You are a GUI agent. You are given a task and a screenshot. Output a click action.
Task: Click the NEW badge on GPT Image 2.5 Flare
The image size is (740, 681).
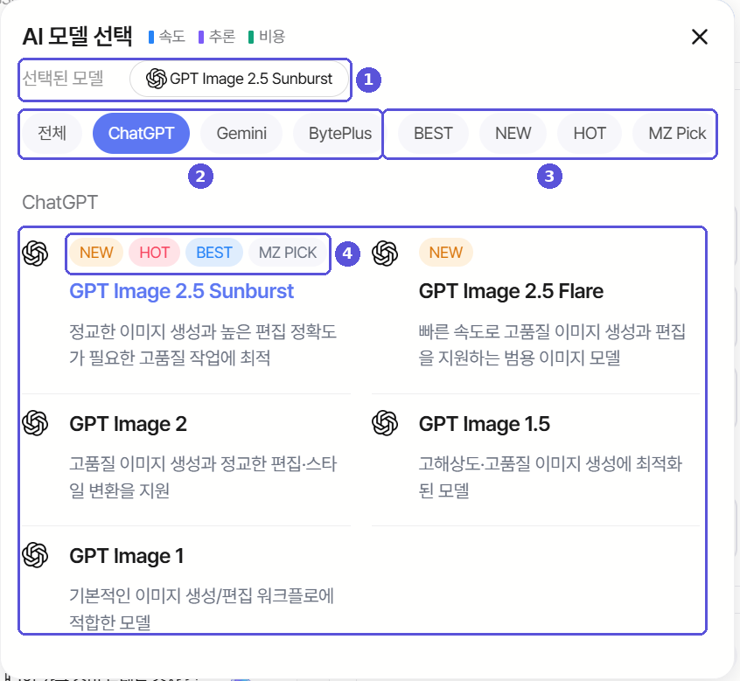(x=446, y=253)
